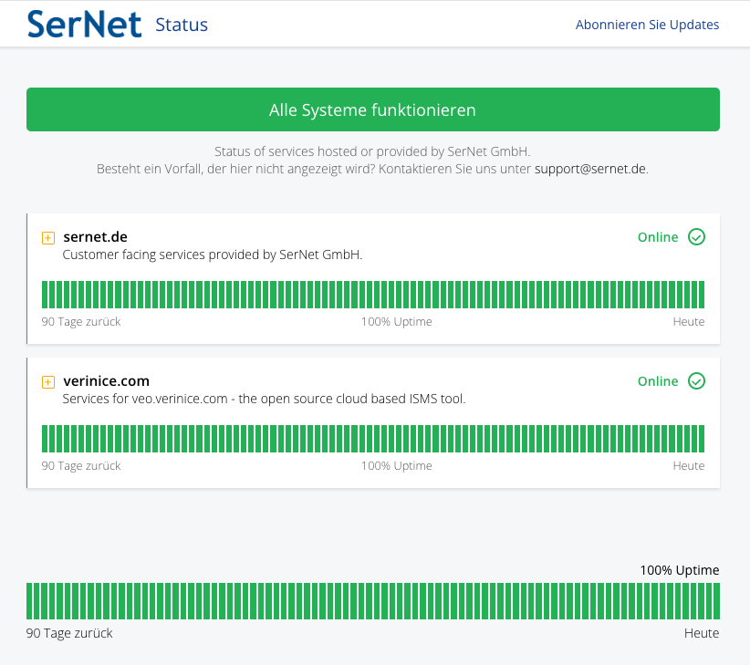This screenshot has width=750, height=665.
Task: Click the SerNet logo
Action: point(84,25)
